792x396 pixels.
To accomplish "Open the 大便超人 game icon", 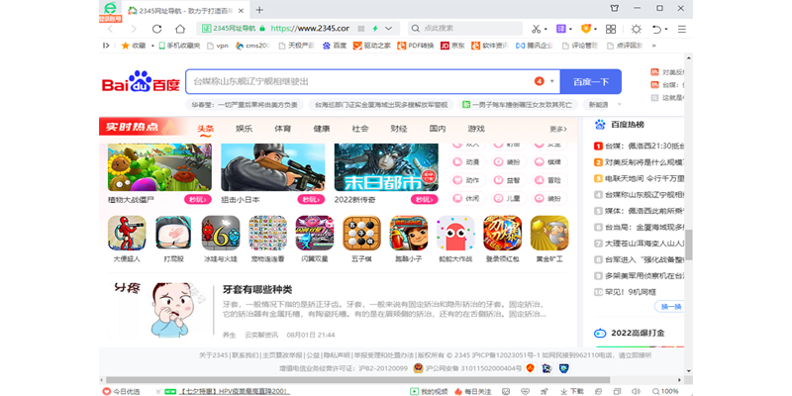I will 127,233.
